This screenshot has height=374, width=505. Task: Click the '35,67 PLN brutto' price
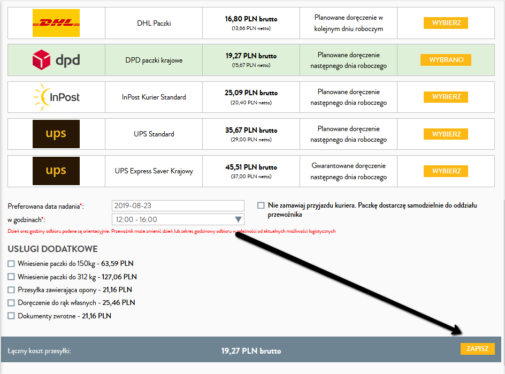(x=251, y=130)
